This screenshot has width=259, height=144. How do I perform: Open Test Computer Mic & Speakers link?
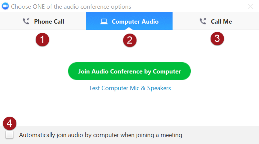click(130, 88)
